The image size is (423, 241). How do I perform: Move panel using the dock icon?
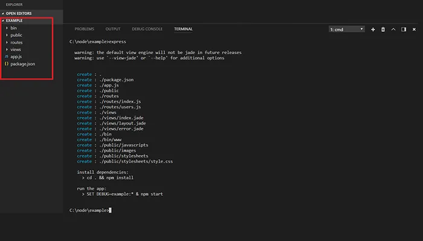(x=404, y=30)
